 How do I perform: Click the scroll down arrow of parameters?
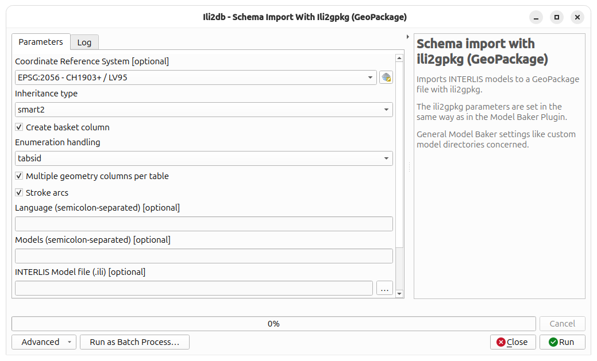pos(399,294)
